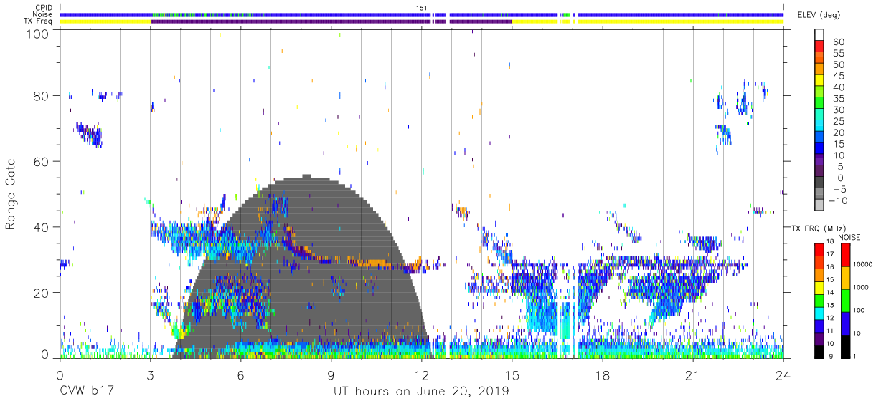Click the 45 label on elevation scale
The height and width of the screenshot is (406, 881).
pos(837,75)
